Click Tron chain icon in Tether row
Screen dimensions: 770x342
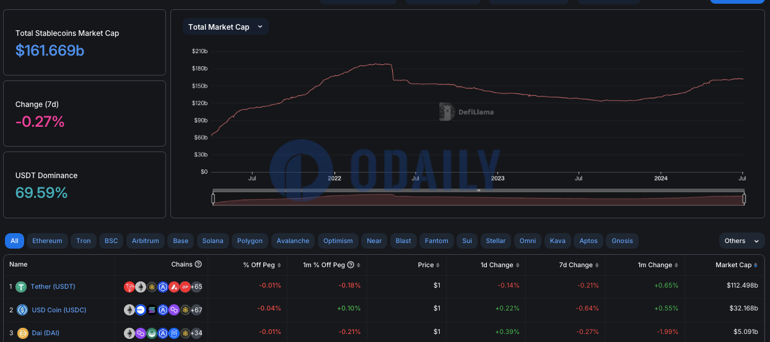129,286
